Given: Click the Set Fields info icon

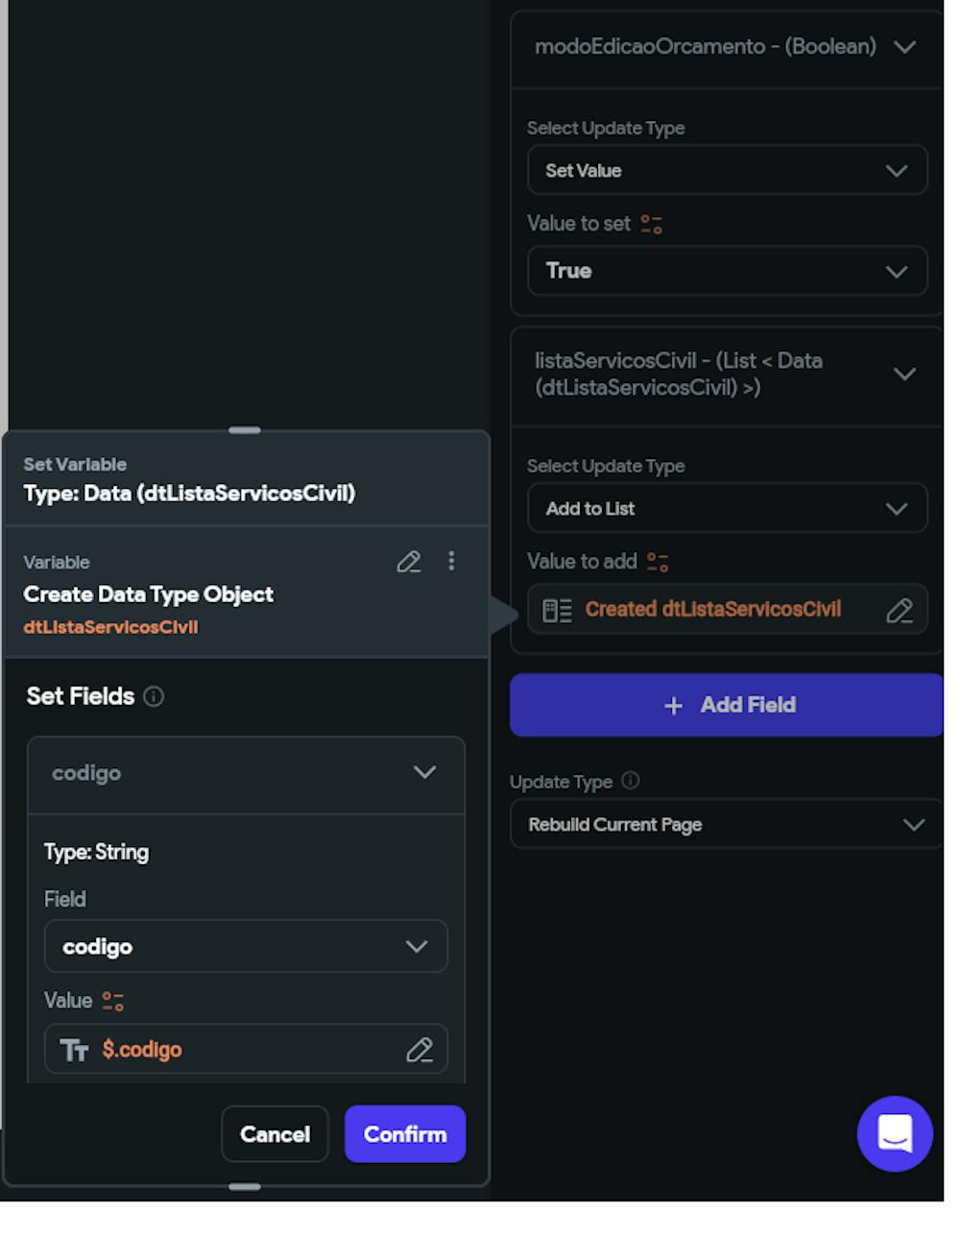Looking at the screenshot, I should (x=154, y=696).
